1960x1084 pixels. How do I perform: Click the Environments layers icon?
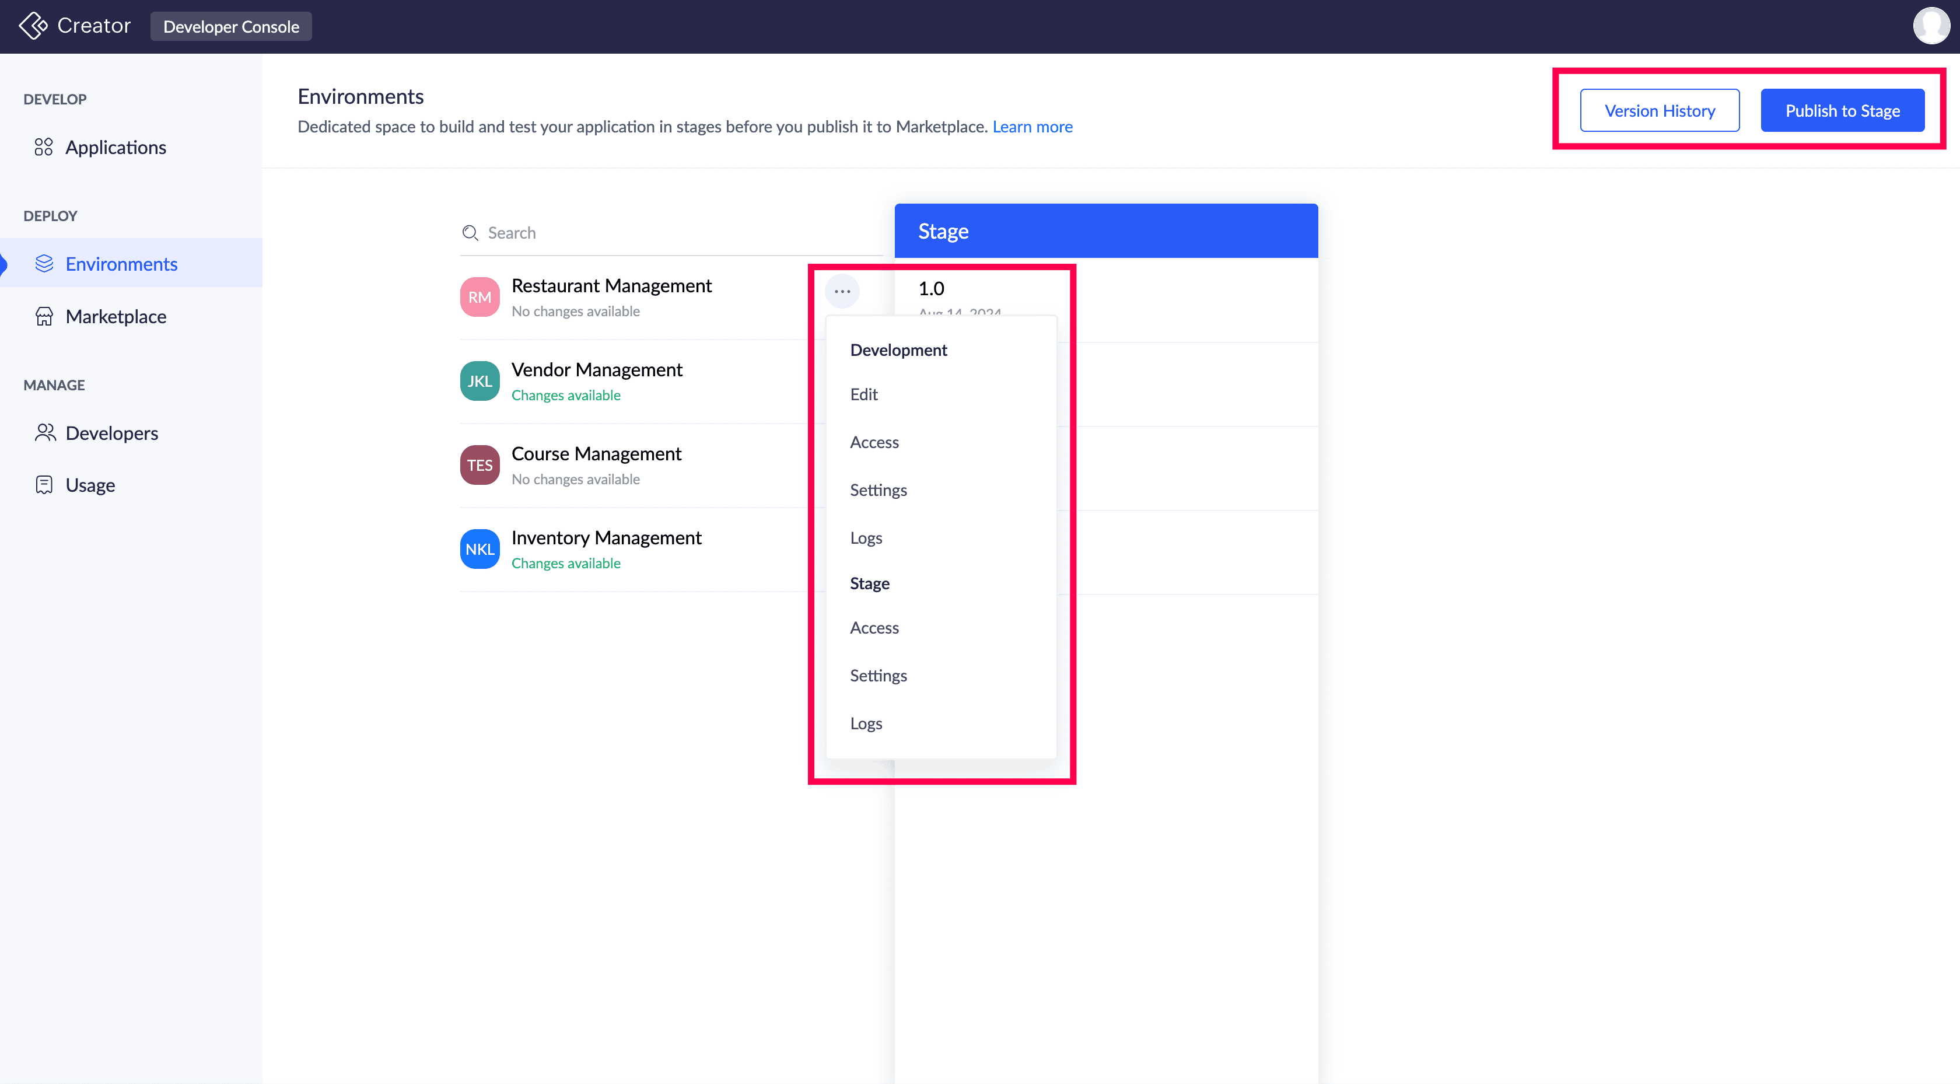click(44, 263)
